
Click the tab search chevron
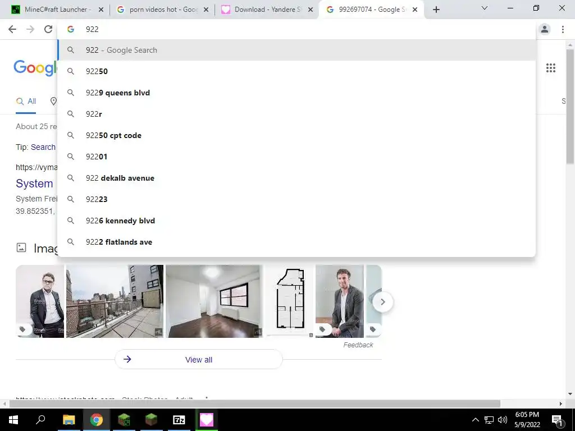pyautogui.click(x=485, y=8)
